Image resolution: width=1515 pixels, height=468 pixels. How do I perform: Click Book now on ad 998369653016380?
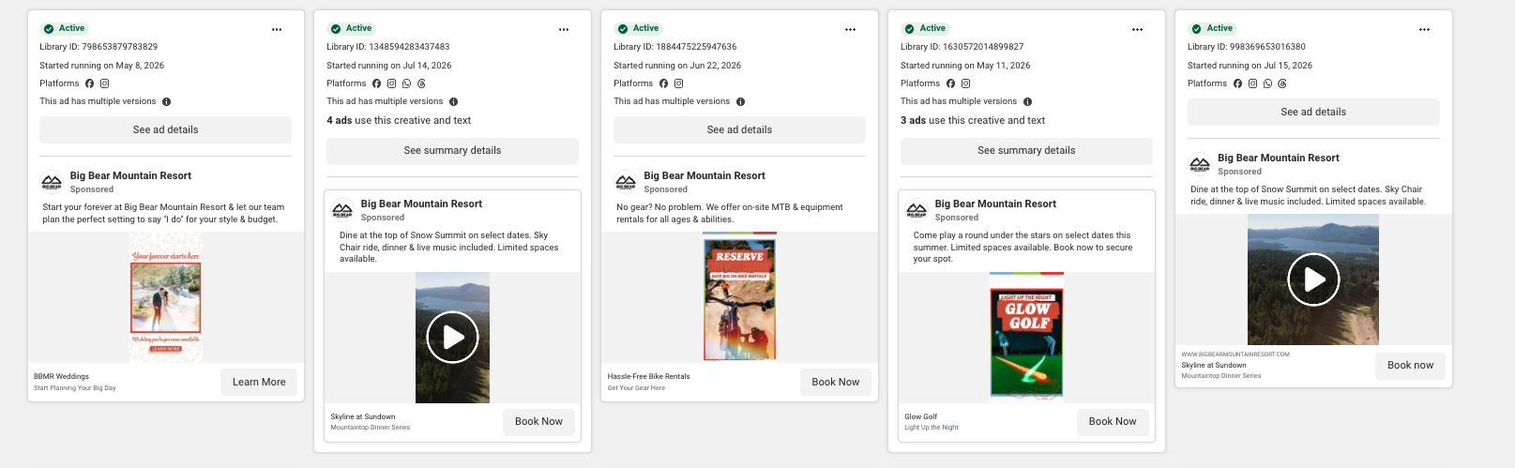coord(1410,365)
